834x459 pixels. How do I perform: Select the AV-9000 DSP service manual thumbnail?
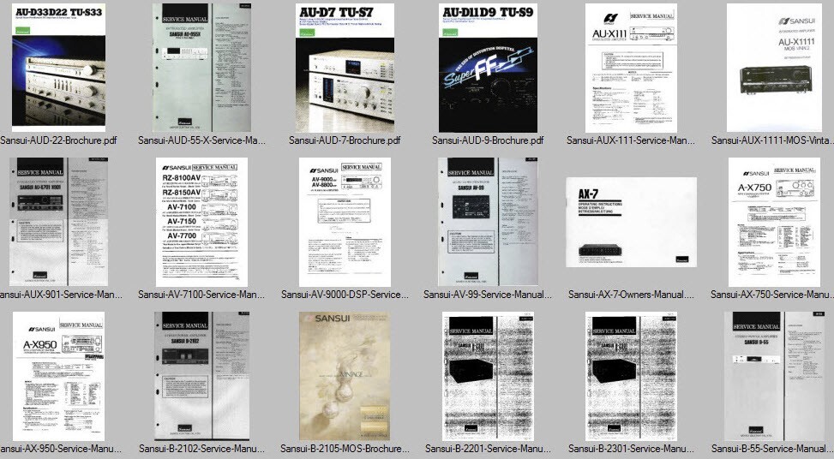(345, 222)
